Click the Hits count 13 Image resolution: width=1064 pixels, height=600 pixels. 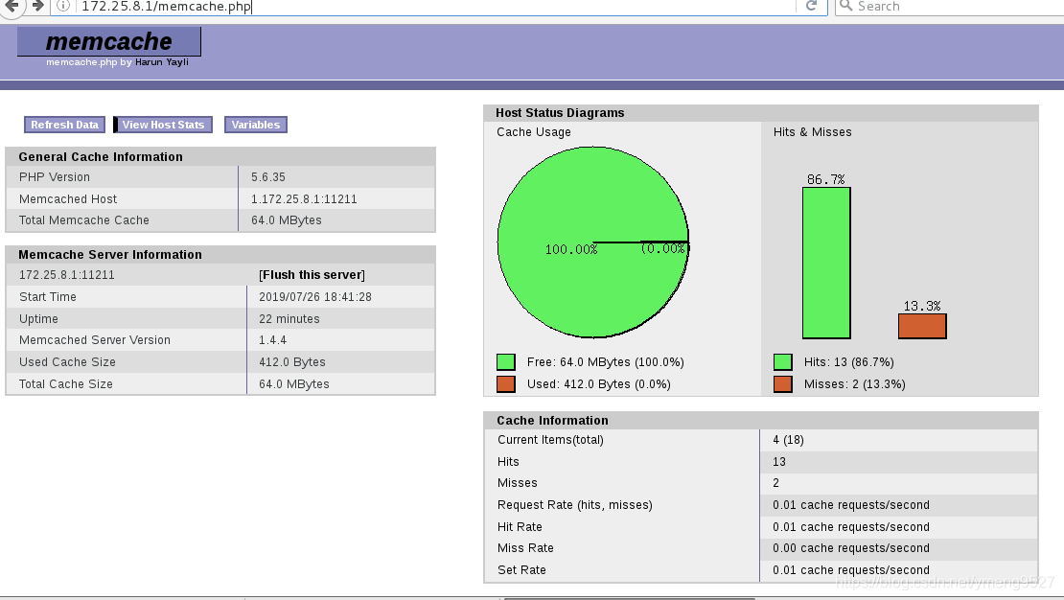point(779,462)
